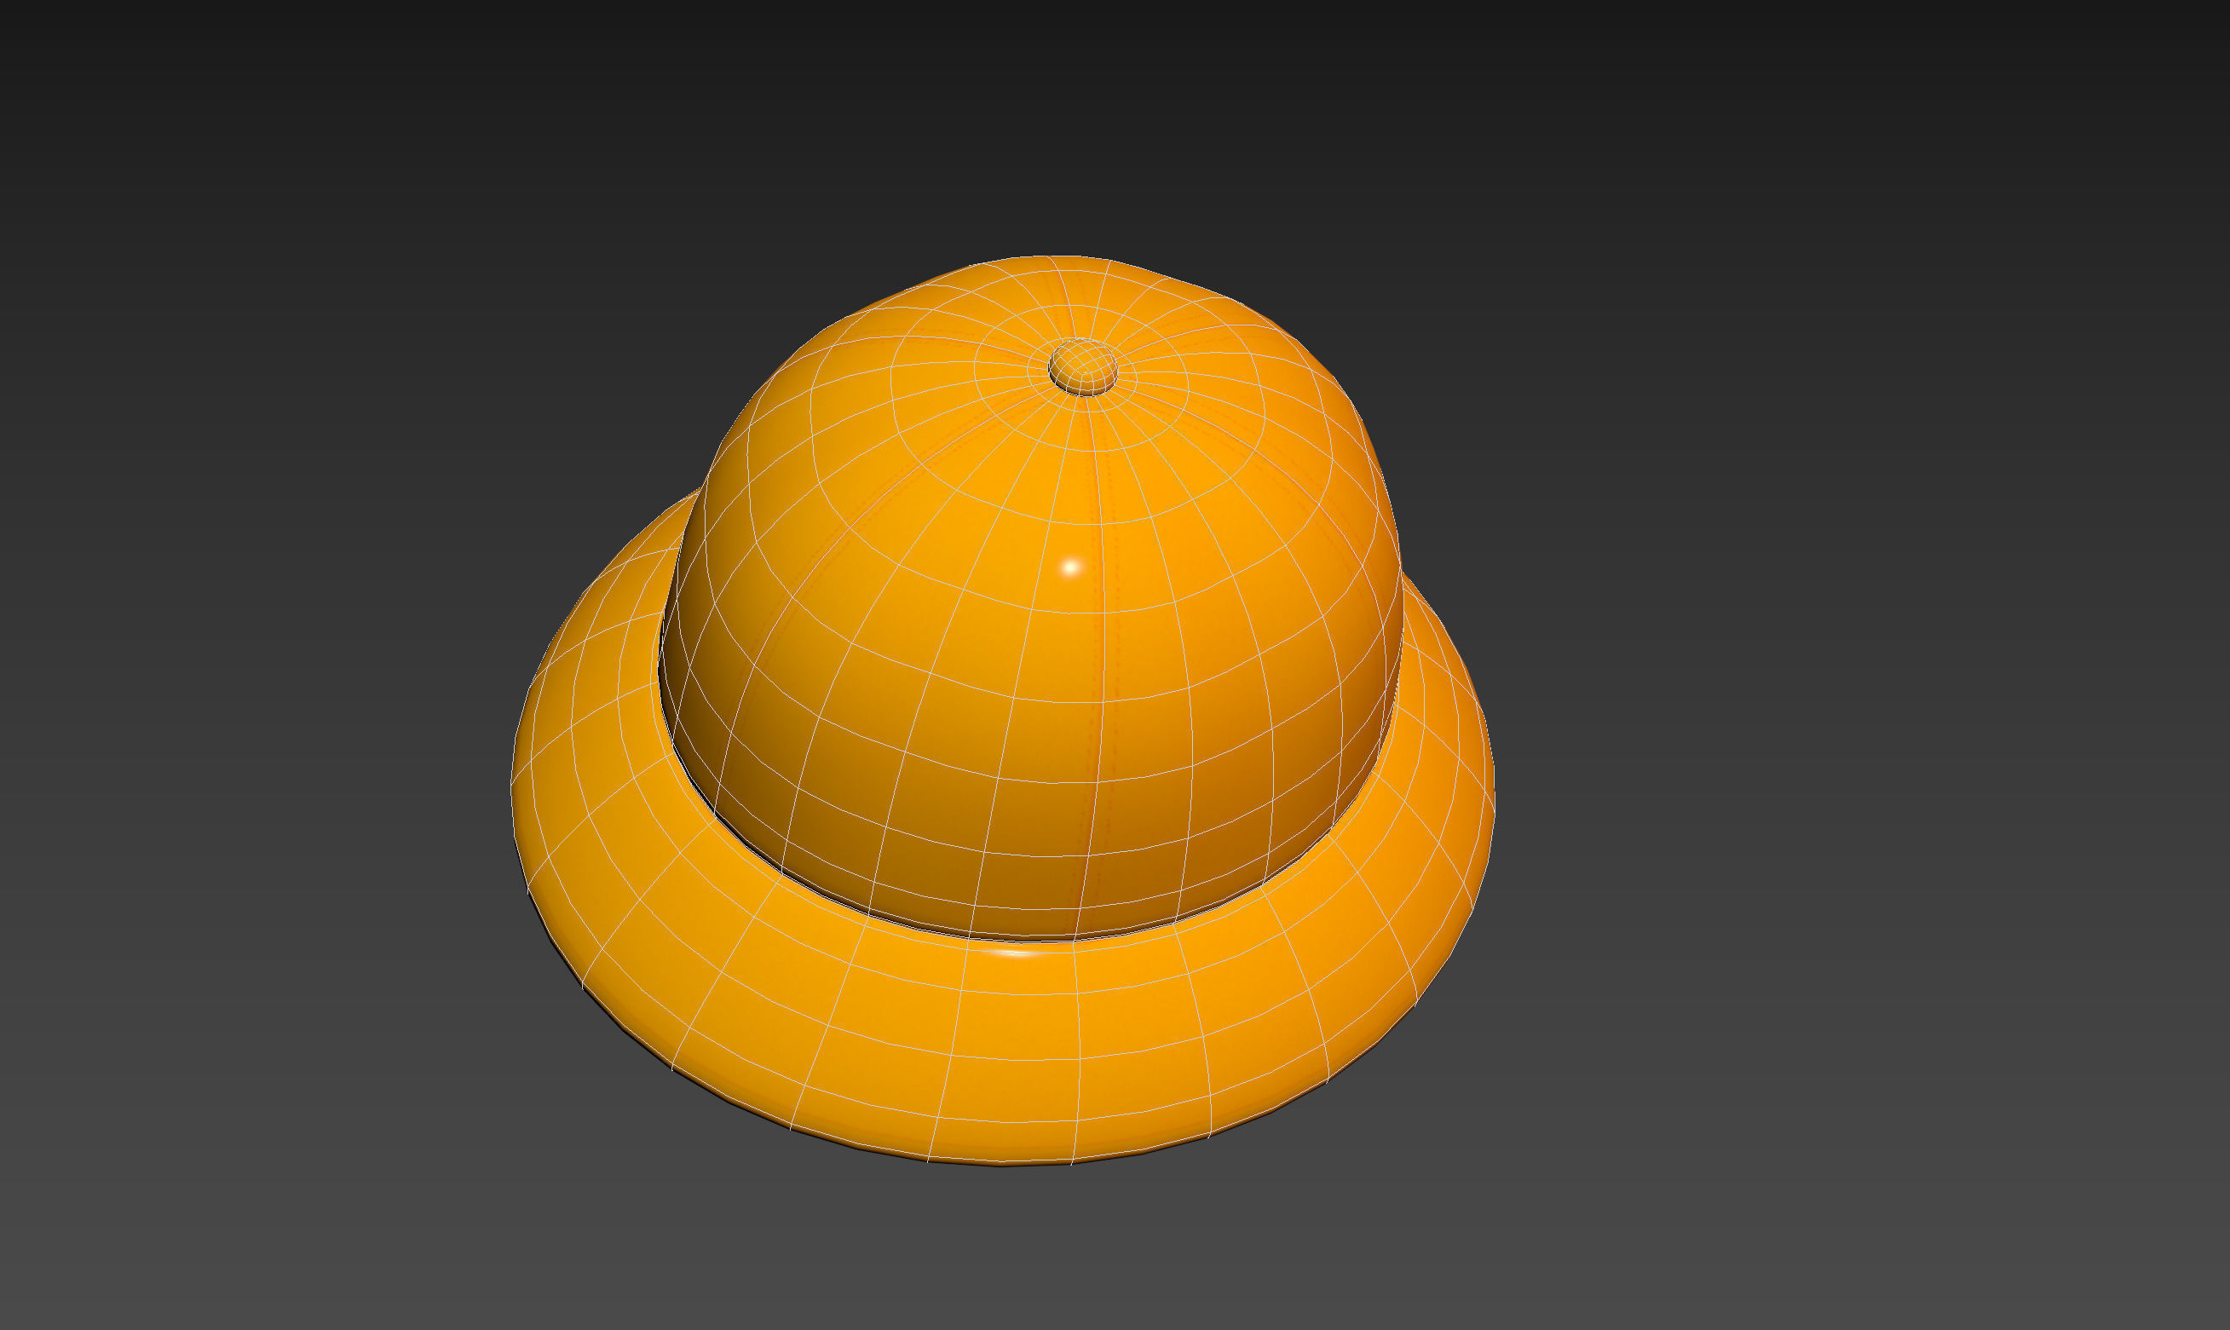Select the small knob atop the hat
2230x1330 pixels.
pyautogui.click(x=1083, y=366)
